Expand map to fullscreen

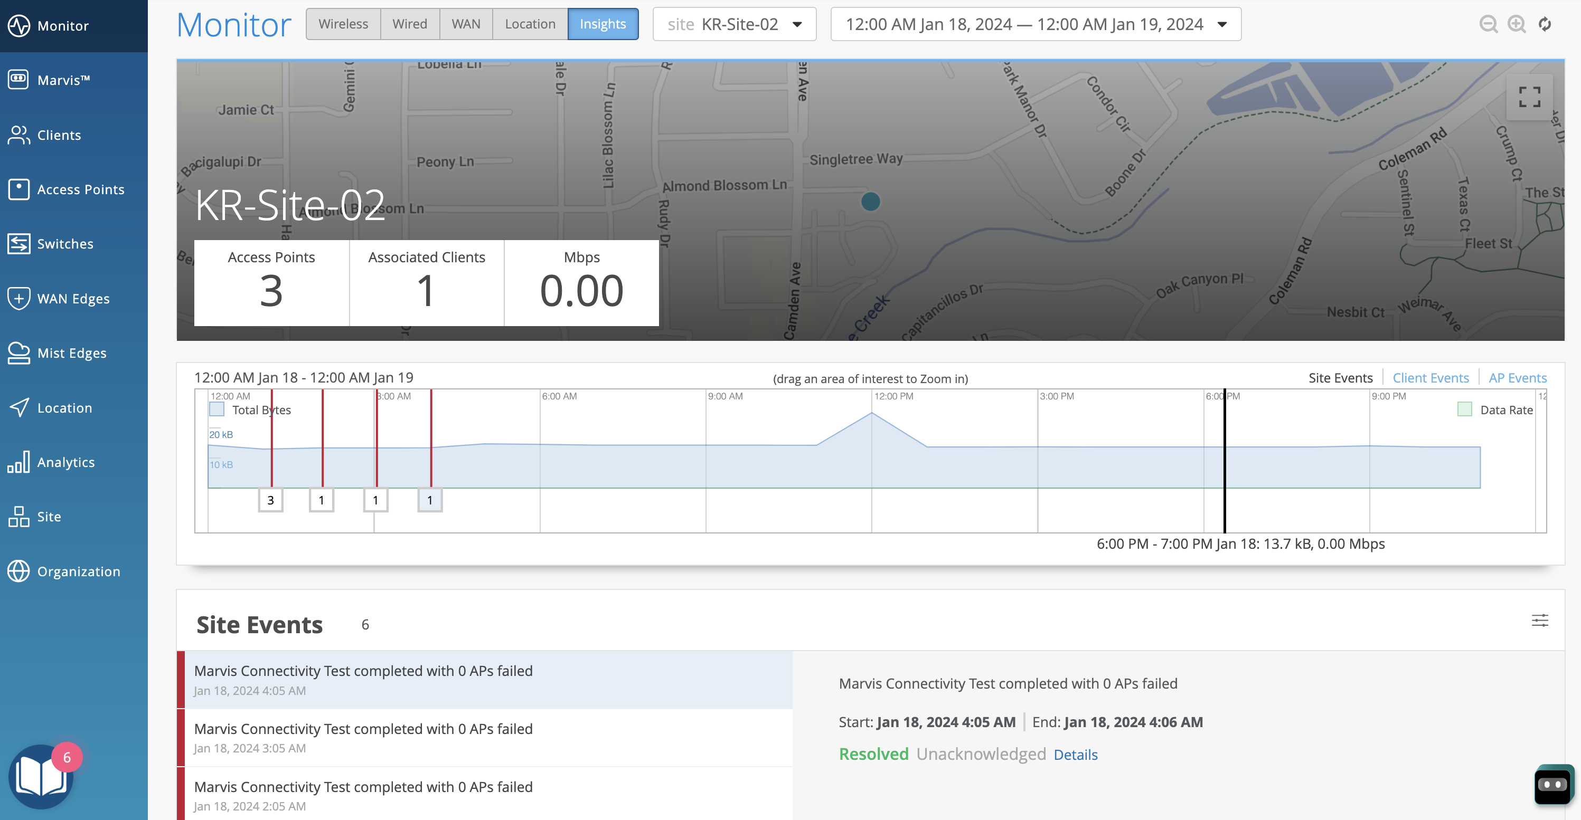pyautogui.click(x=1529, y=97)
